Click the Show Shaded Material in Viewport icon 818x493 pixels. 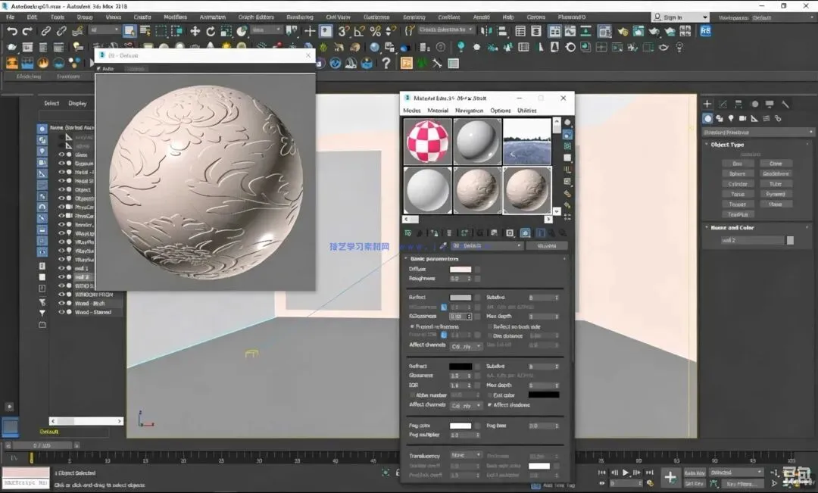tap(526, 232)
